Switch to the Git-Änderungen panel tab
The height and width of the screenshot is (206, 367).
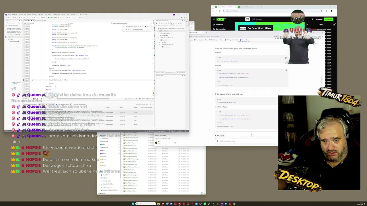[180, 73]
